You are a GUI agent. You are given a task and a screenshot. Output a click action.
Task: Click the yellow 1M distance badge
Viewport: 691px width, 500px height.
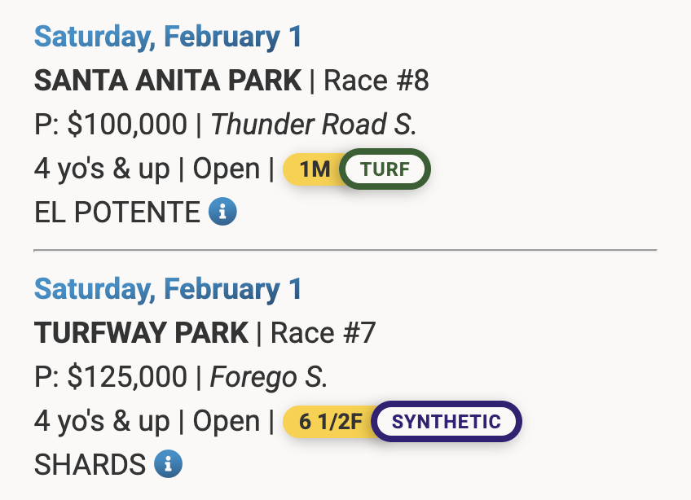pyautogui.click(x=313, y=169)
